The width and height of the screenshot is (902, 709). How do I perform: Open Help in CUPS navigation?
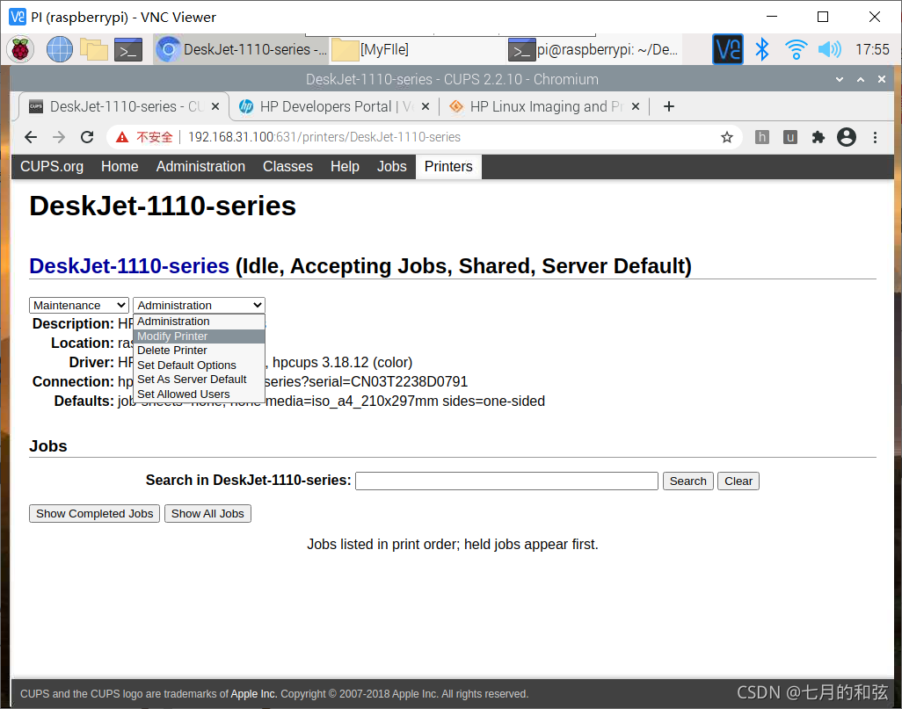tap(345, 166)
